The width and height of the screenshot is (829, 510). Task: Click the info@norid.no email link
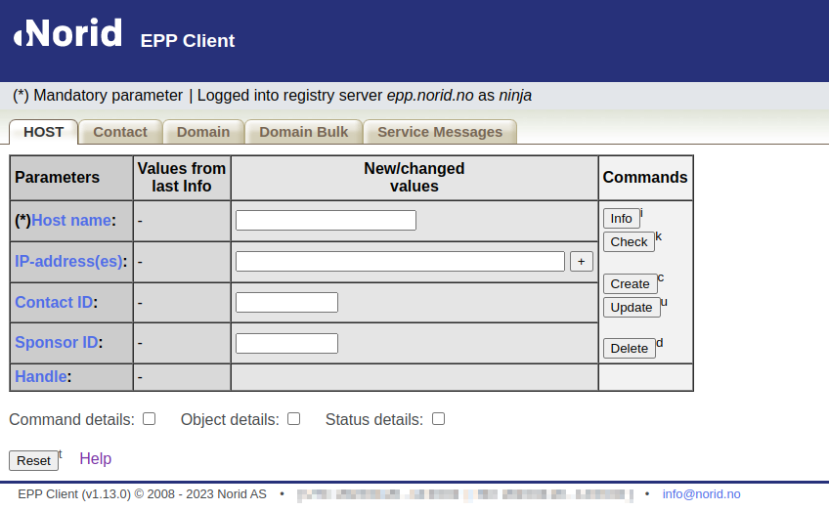[701, 494]
